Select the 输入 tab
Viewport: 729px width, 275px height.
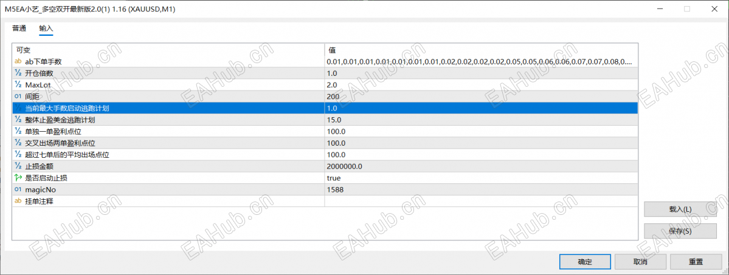46,29
